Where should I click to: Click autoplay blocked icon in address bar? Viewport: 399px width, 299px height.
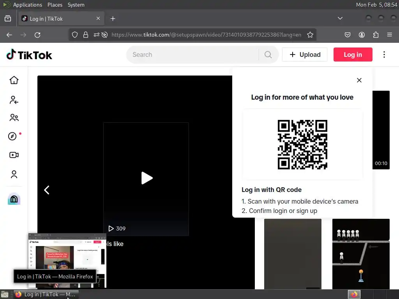pyautogui.click(x=104, y=35)
